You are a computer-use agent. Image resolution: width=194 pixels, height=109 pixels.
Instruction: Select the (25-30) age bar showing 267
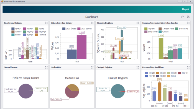pyautogui.click(x=159, y=92)
